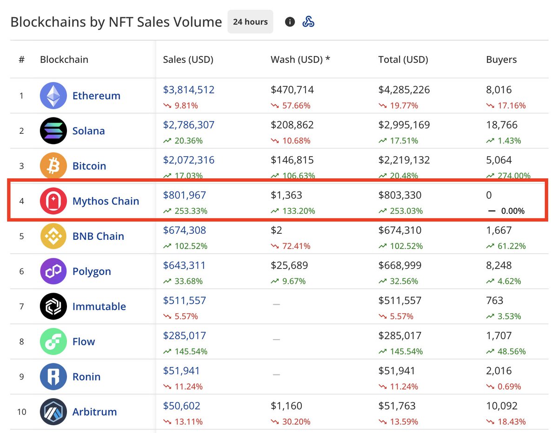
Task: Open the Arbitrum blockchain link
Action: click(94, 412)
